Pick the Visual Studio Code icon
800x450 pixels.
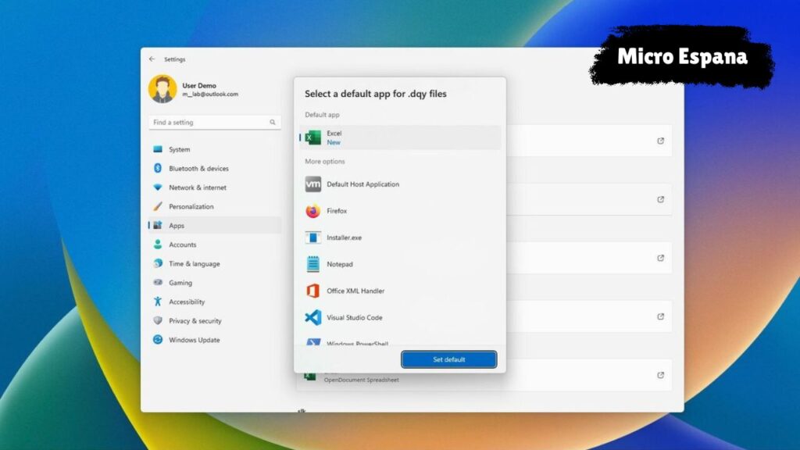(x=313, y=318)
